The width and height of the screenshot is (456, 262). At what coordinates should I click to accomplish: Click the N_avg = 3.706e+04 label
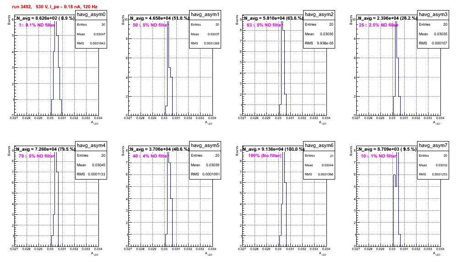pyautogui.click(x=159, y=149)
